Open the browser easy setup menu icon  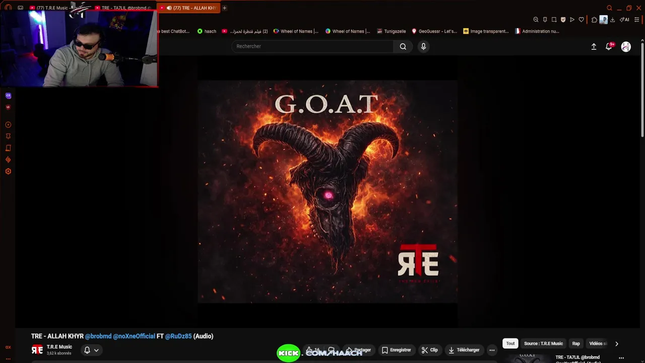click(637, 20)
